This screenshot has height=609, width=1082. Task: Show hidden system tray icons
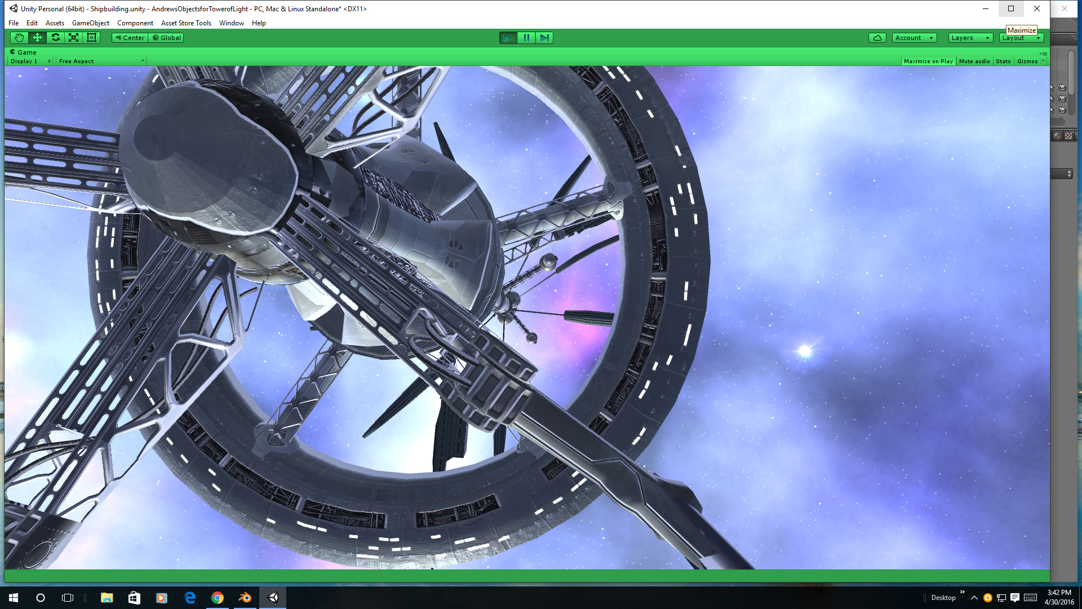pos(974,598)
